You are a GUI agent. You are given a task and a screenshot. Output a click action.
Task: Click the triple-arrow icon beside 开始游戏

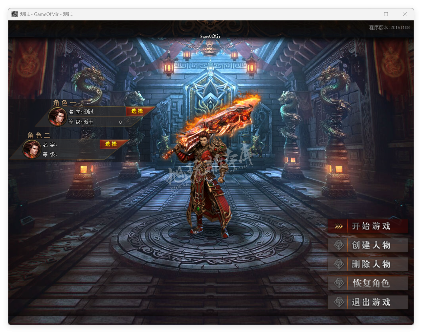[339, 226]
